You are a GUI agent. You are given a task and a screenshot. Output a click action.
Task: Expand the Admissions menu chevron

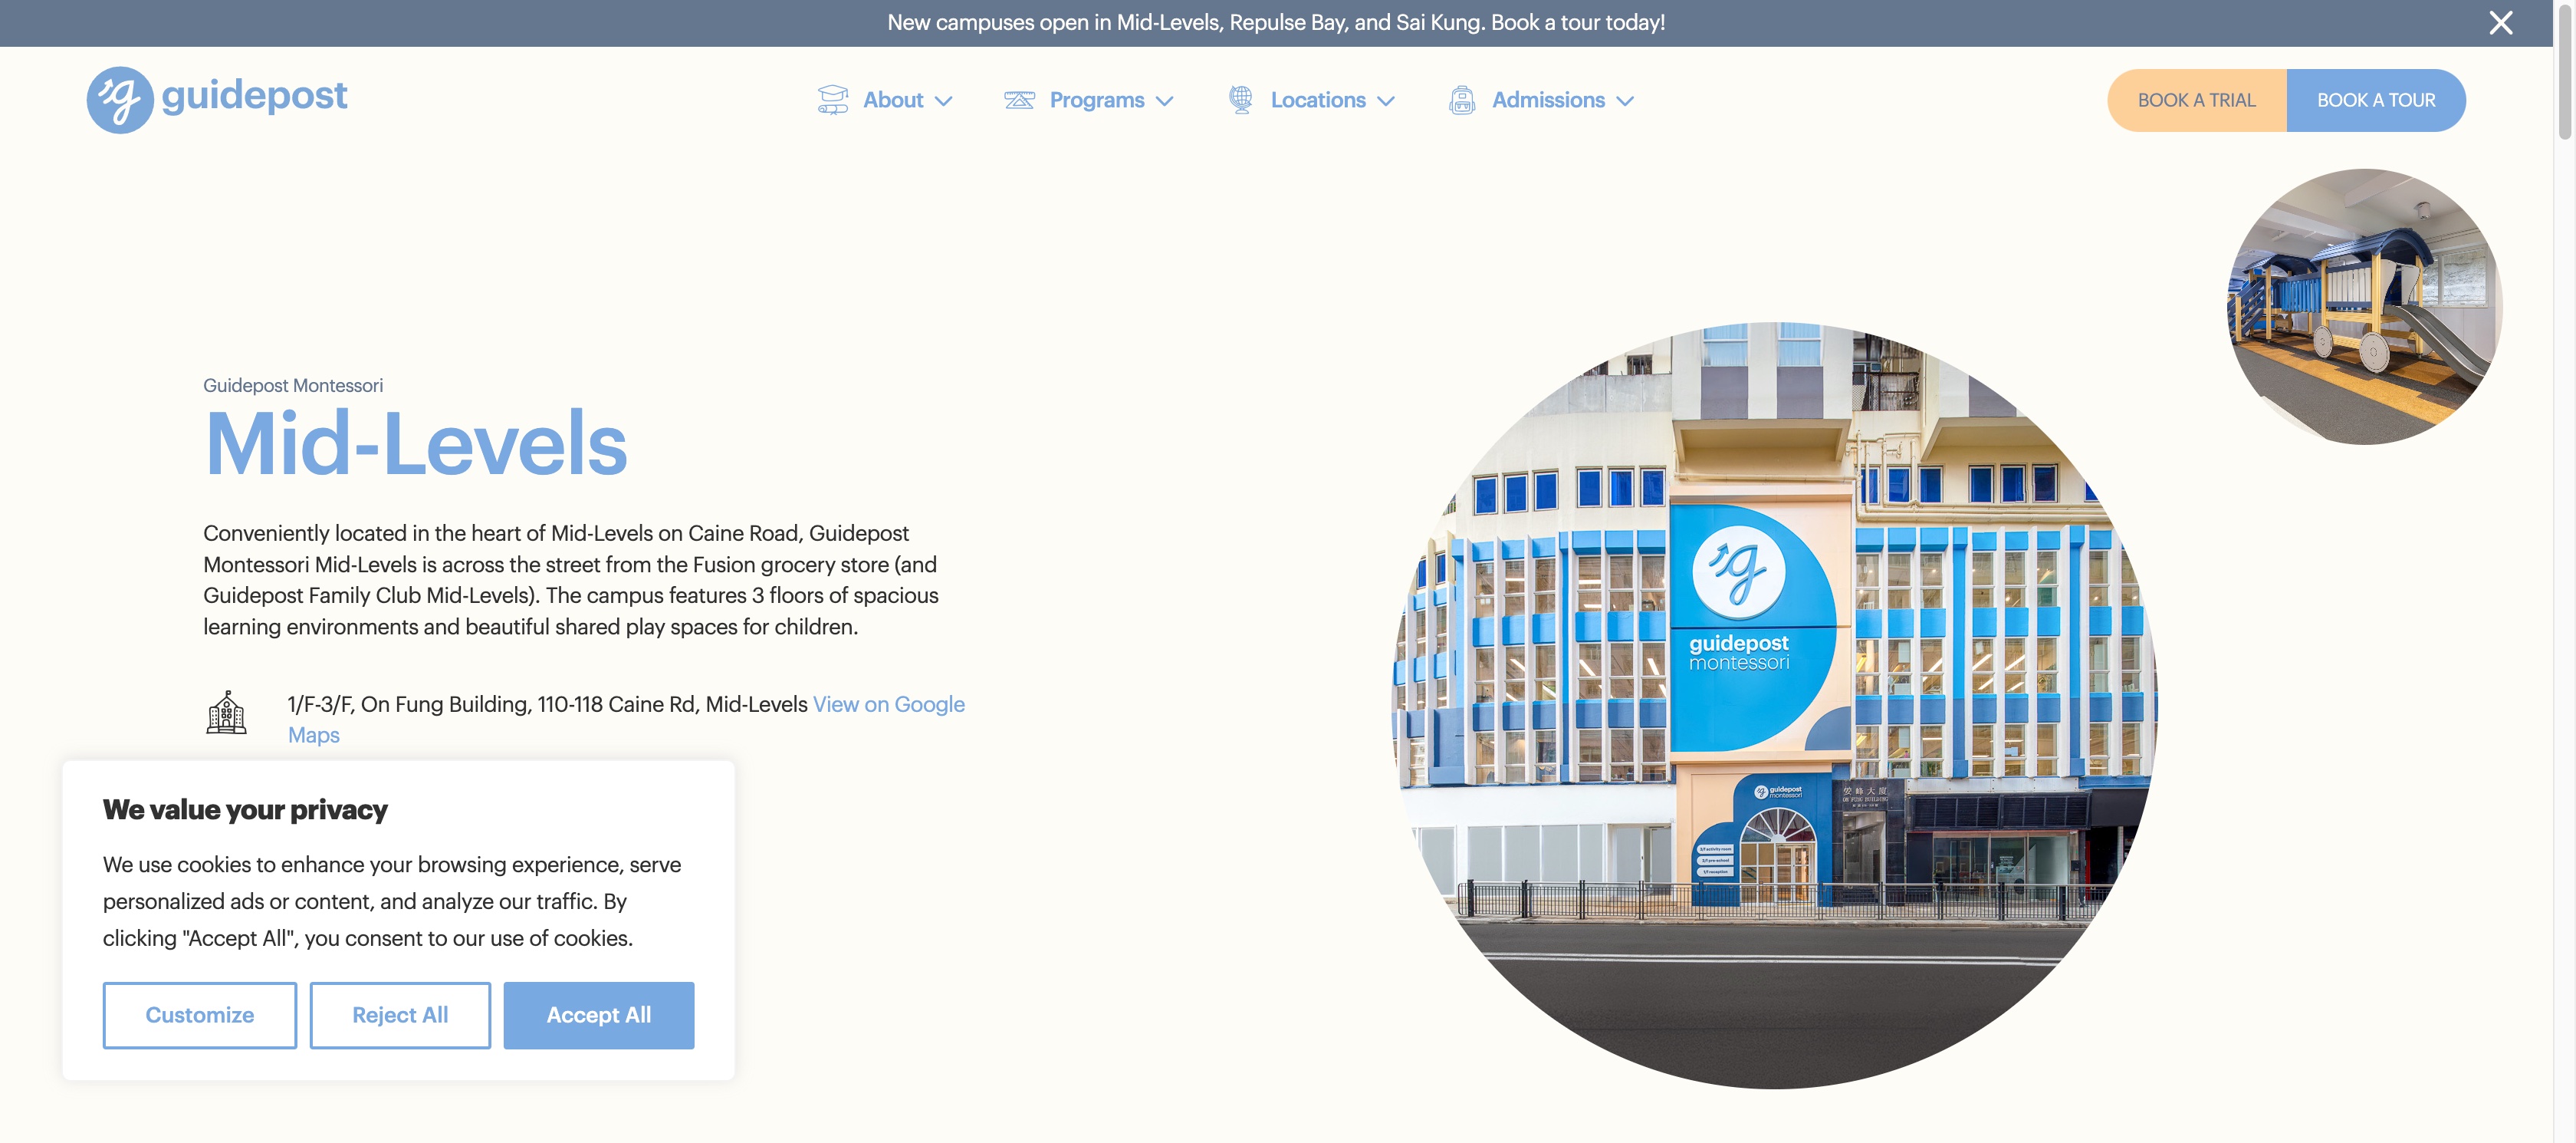[1625, 101]
